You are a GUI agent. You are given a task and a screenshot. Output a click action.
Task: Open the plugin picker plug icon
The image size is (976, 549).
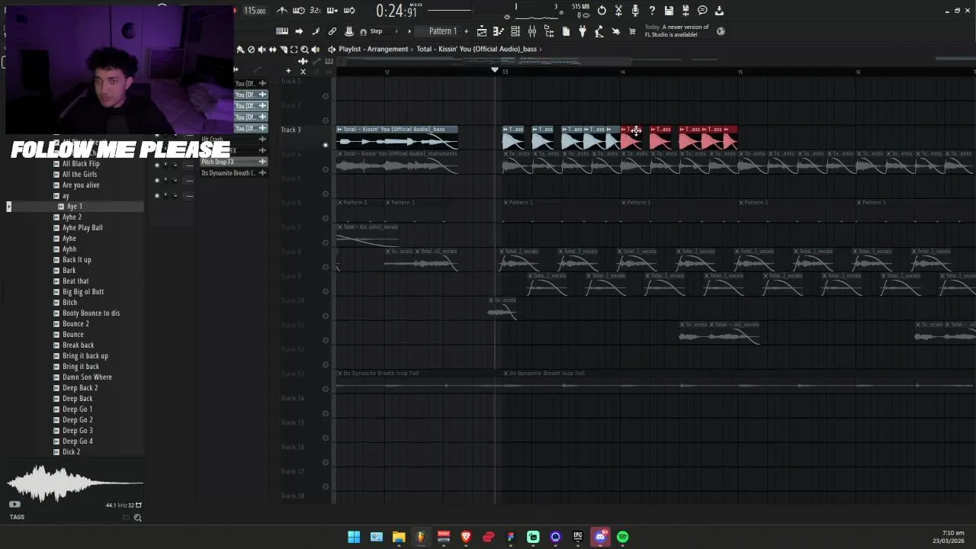[583, 31]
